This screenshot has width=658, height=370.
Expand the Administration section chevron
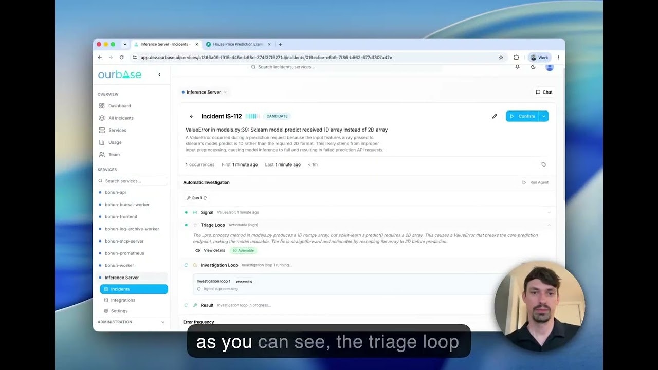tap(163, 322)
